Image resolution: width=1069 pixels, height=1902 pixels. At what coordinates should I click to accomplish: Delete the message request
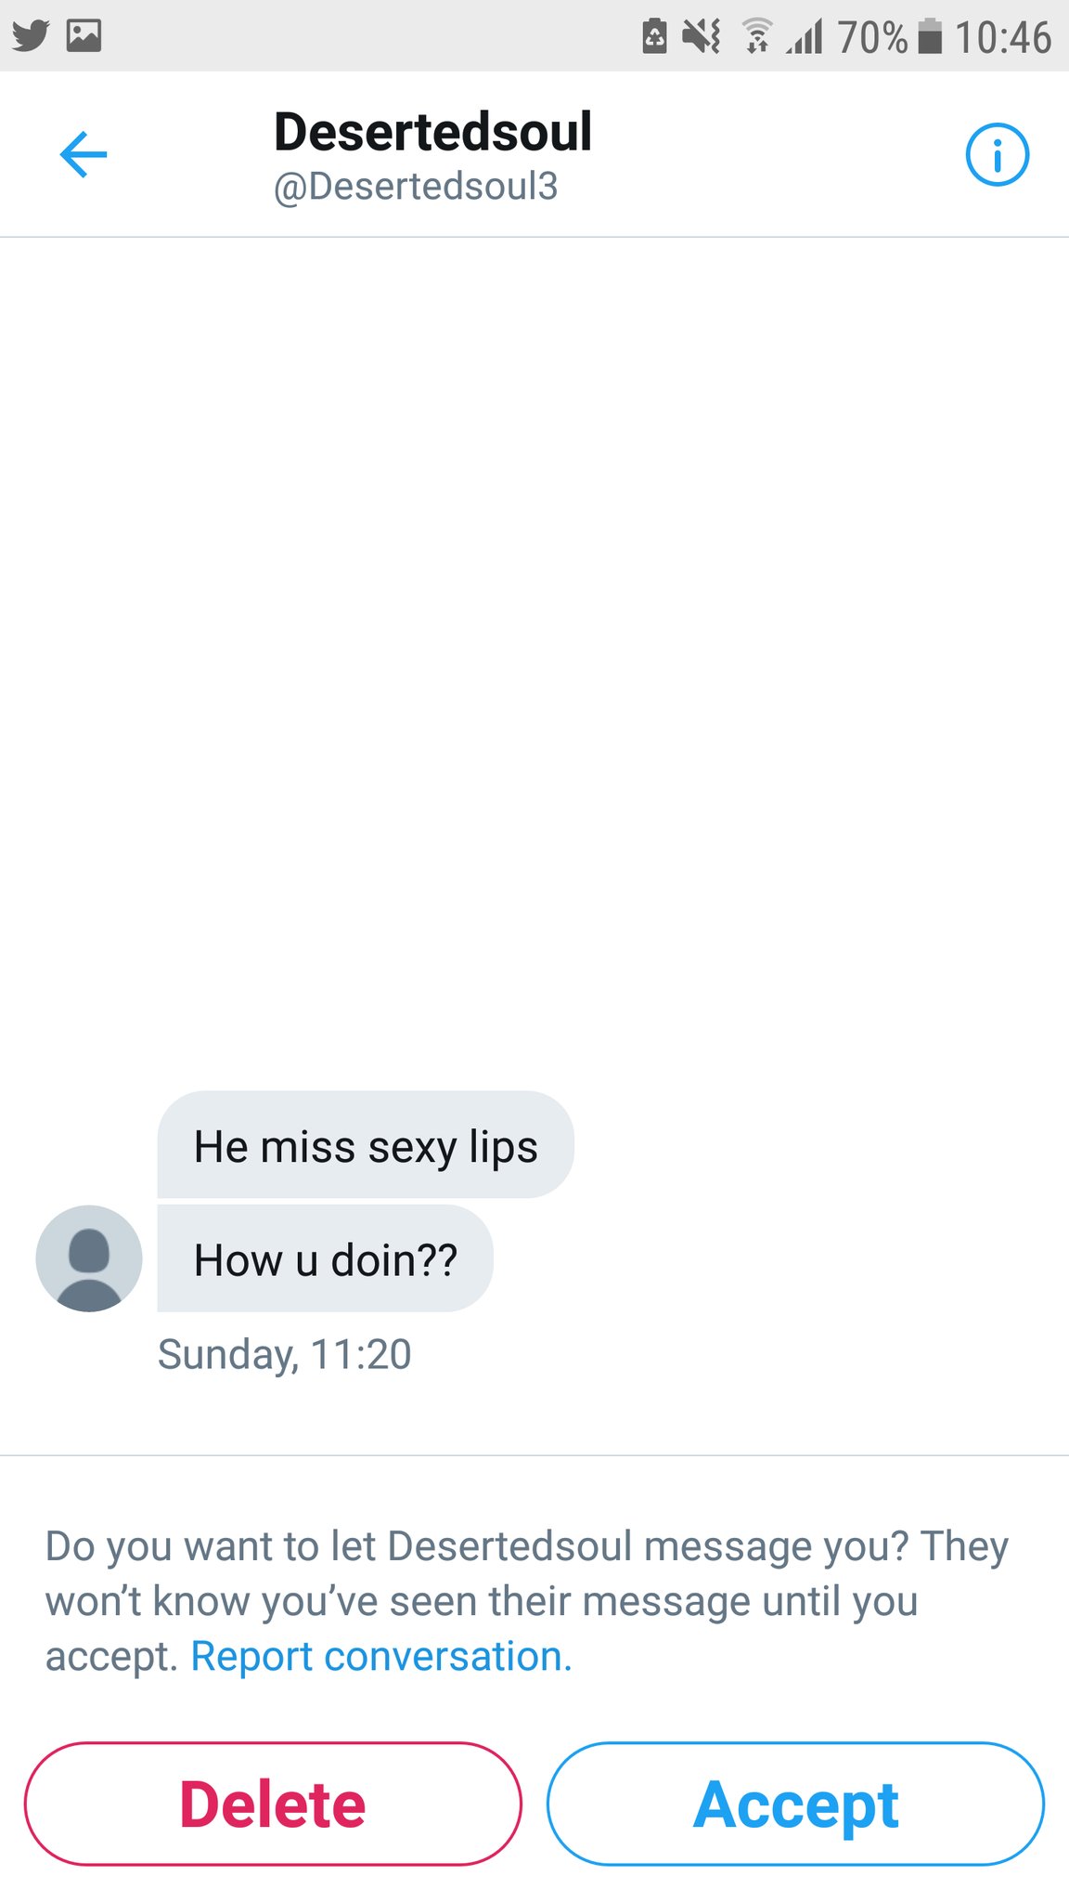coord(273,1804)
